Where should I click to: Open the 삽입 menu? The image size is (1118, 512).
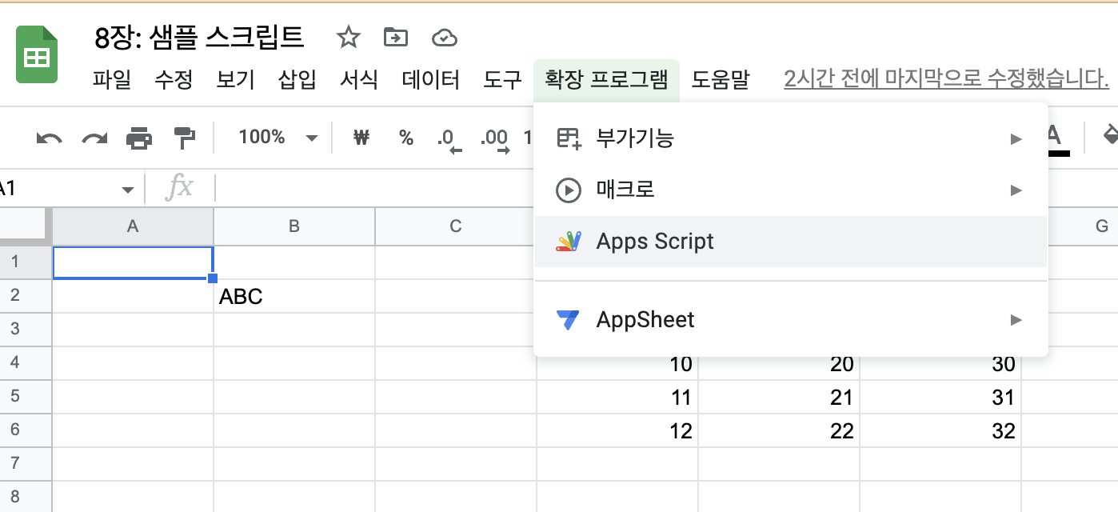click(297, 80)
